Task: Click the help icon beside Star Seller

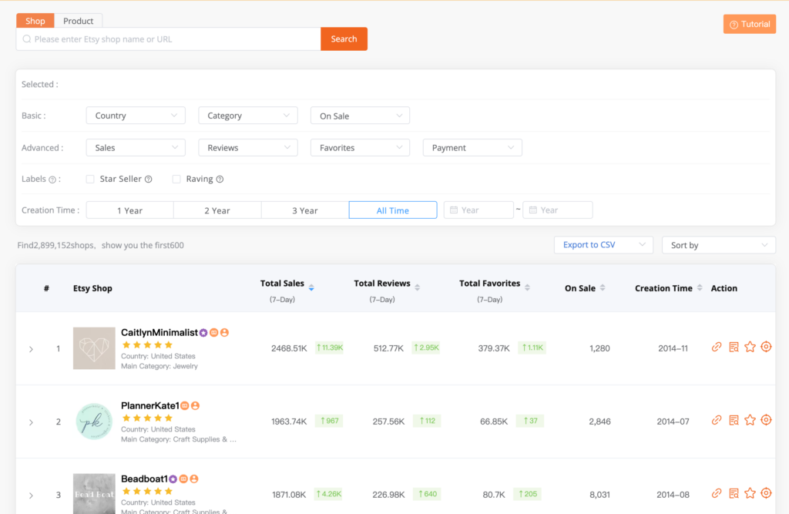Action: 149,180
